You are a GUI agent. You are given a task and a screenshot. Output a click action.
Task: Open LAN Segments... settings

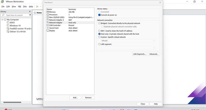[x=140, y=54]
